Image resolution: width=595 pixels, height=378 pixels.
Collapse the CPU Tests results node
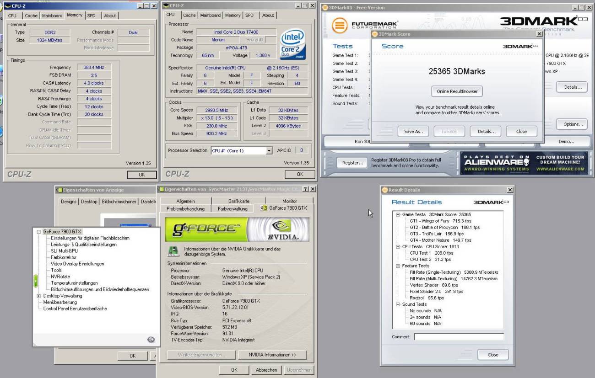398,246
